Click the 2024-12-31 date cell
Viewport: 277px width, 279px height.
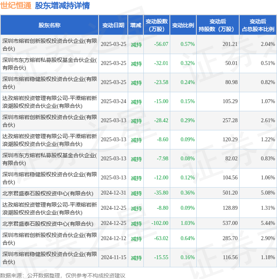pos(113,193)
